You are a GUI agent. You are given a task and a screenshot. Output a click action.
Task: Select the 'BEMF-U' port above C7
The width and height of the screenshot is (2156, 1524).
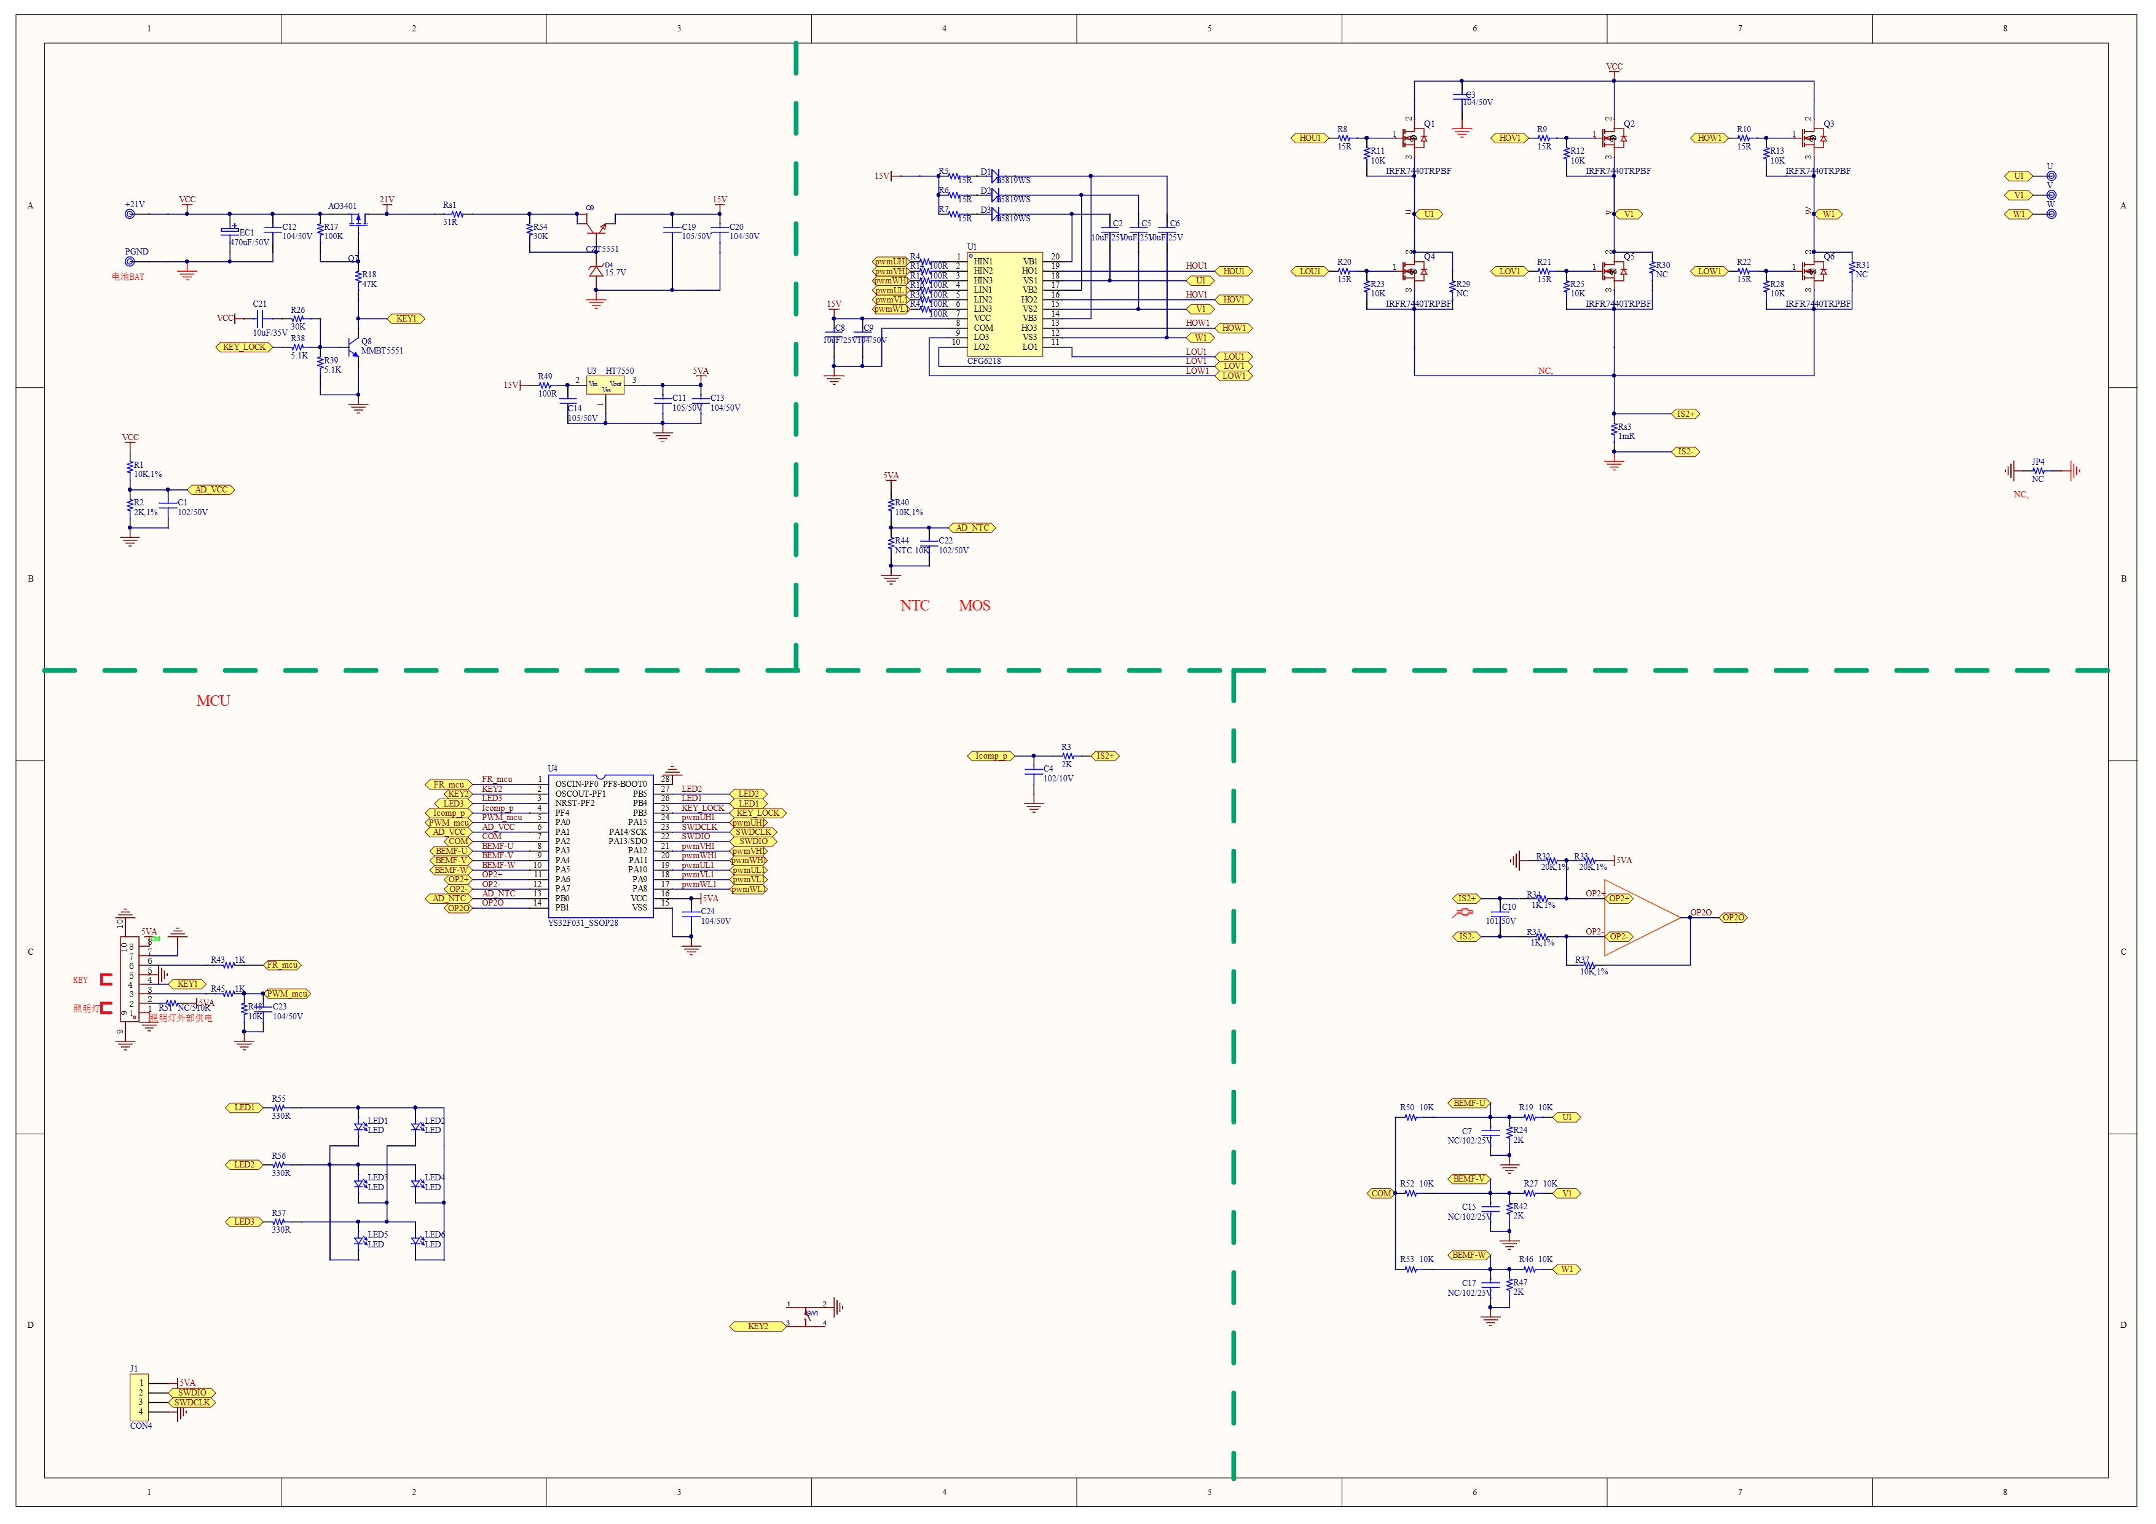(x=1469, y=1104)
